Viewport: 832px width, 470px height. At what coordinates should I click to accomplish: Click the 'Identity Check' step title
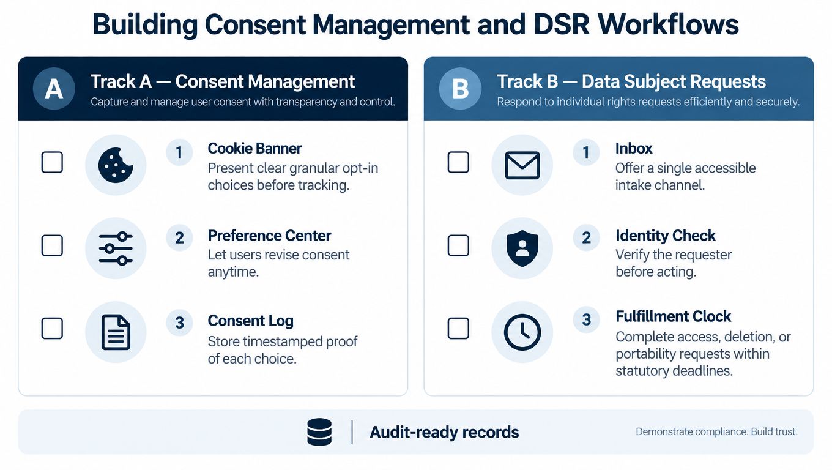(x=666, y=236)
